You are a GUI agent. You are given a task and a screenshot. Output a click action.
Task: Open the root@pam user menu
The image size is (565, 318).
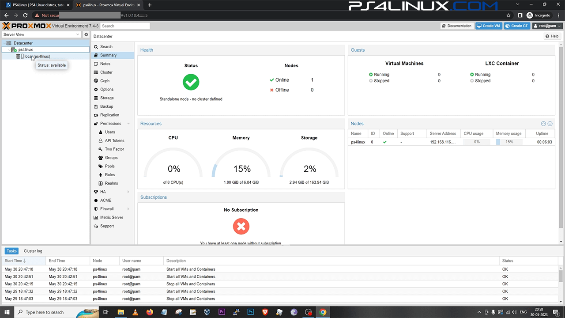coord(547,26)
